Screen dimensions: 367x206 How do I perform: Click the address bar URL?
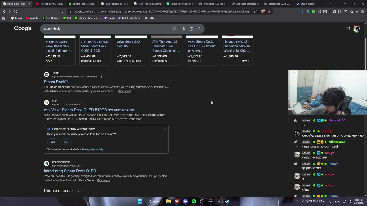[162, 11]
